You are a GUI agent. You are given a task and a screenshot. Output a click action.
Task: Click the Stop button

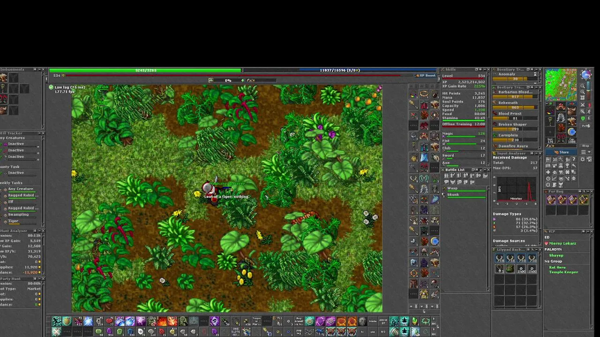[x=585, y=146]
